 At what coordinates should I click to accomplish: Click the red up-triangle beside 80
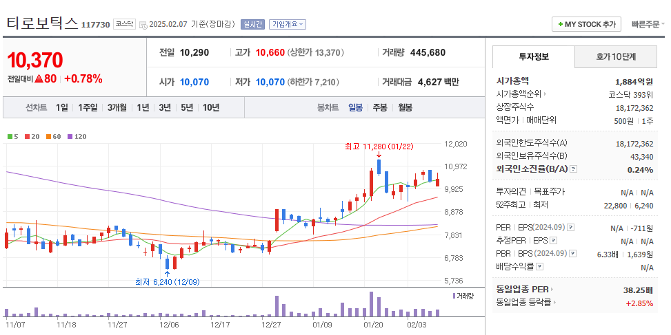tap(39, 78)
